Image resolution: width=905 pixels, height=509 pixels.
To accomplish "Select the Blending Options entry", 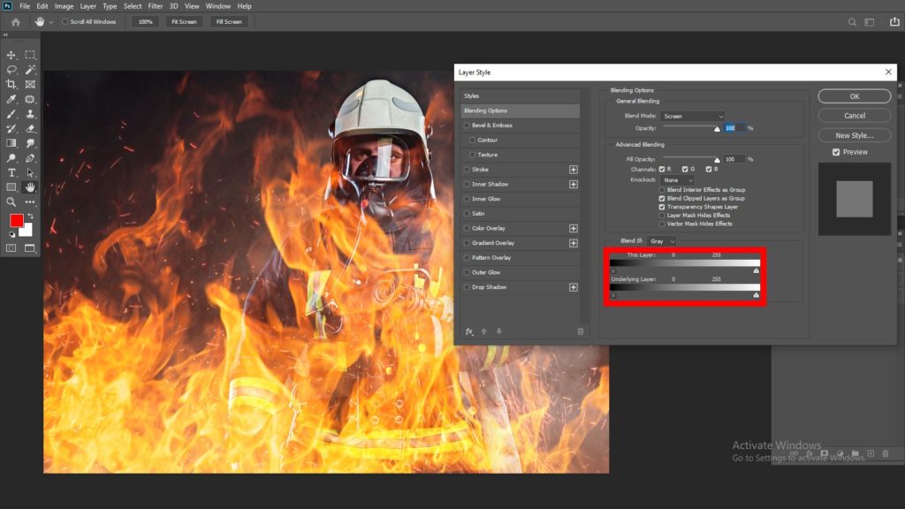I will point(520,110).
